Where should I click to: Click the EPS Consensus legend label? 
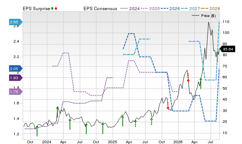(100, 9)
